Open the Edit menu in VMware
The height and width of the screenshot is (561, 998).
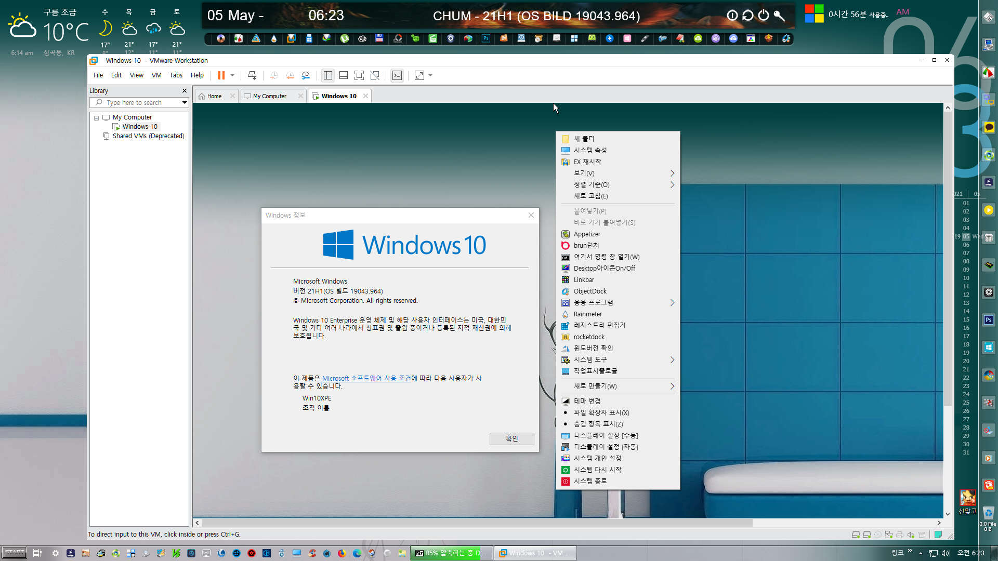coord(116,75)
